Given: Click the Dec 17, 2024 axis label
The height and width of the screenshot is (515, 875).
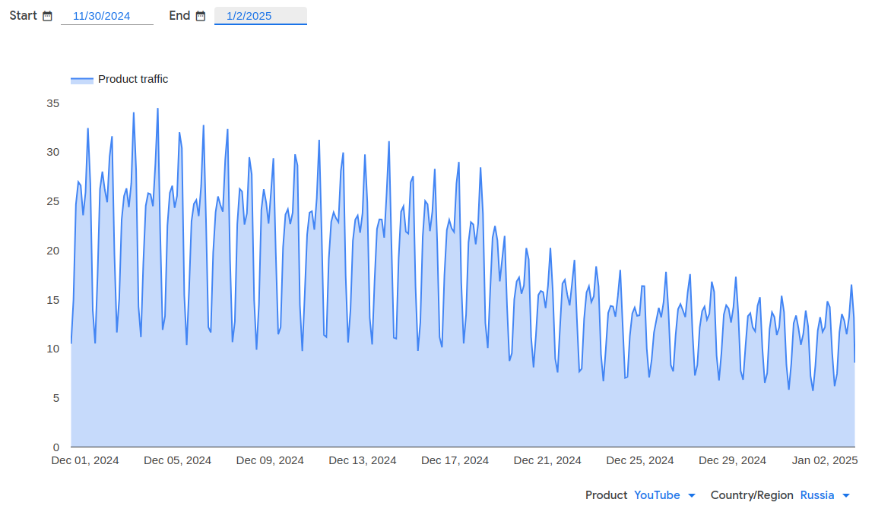Looking at the screenshot, I should (x=455, y=460).
